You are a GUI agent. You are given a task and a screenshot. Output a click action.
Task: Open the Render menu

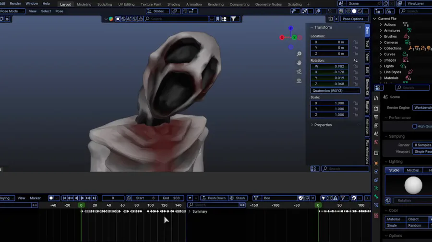15,3
